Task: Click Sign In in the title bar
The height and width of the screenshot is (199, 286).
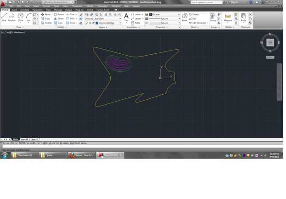Action: click(234, 2)
